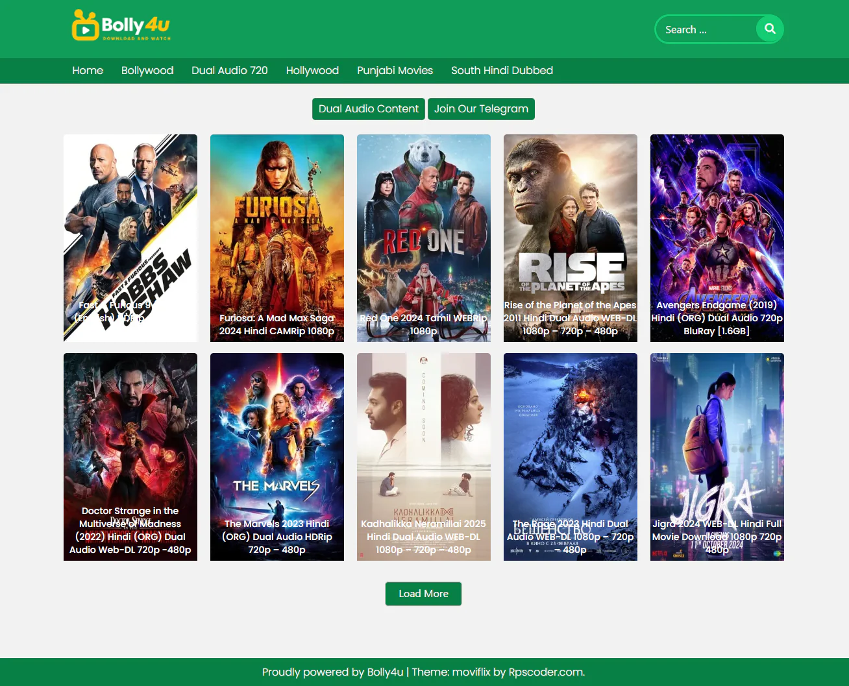
Task: Open the Red One 2024 Tamil poster
Action: click(423, 238)
